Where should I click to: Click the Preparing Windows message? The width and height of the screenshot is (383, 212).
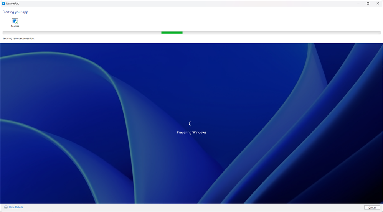191,133
